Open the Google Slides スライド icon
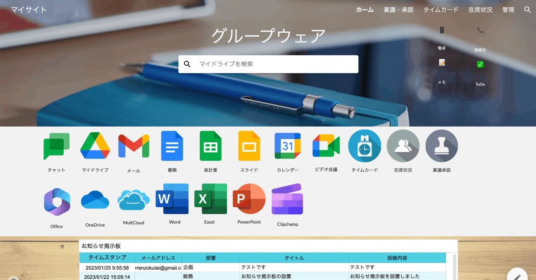This screenshot has width=536, height=280. pos(249,146)
